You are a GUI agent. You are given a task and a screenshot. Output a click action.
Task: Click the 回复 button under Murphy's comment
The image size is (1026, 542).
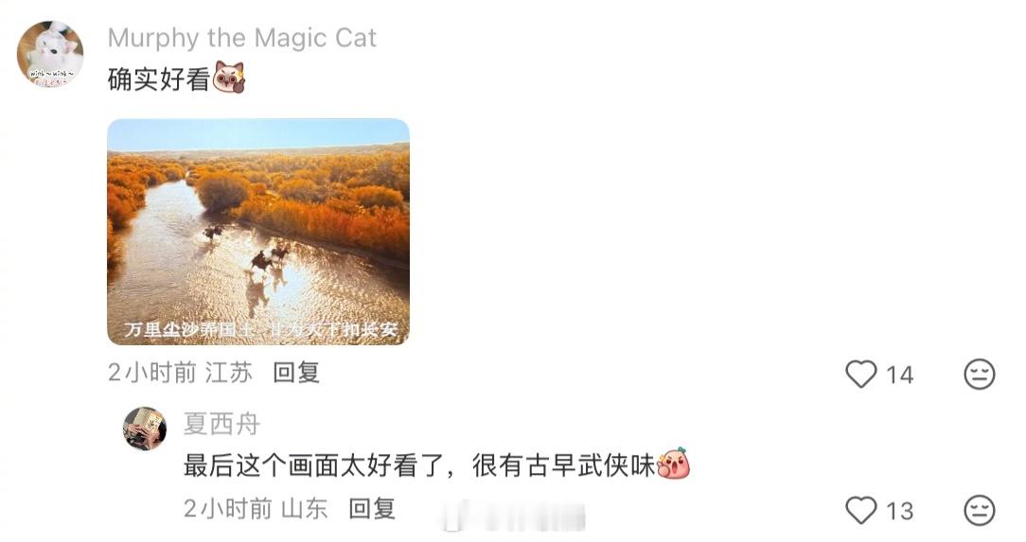coord(295,373)
